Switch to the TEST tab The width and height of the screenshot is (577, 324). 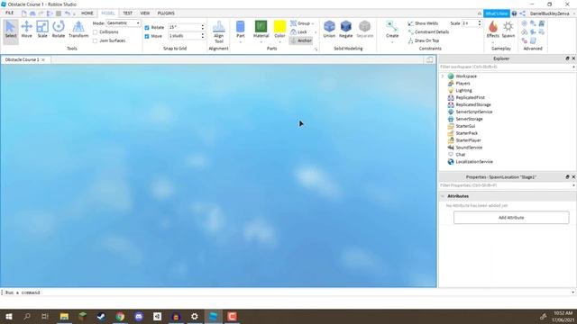[127, 13]
